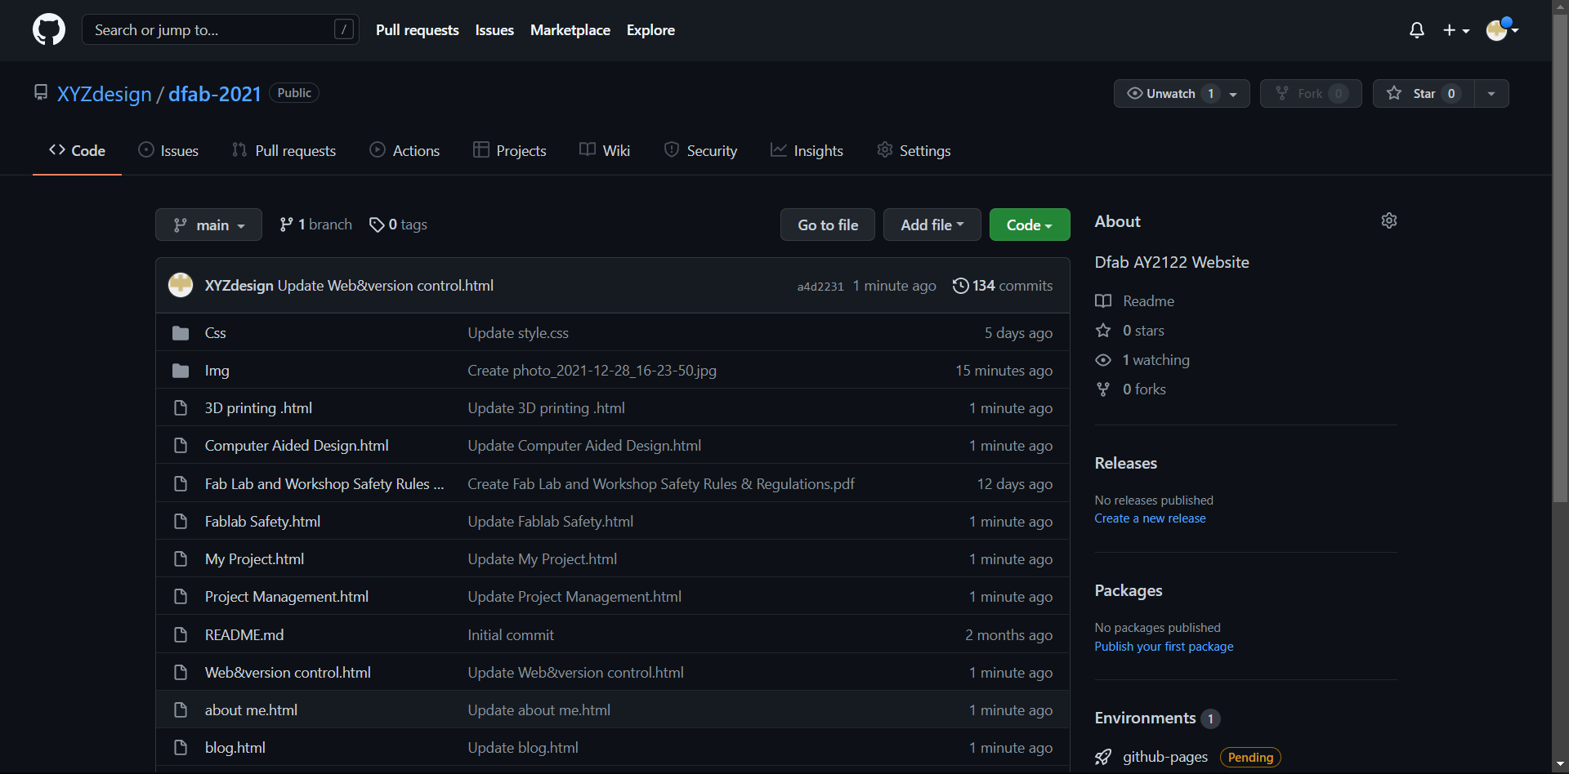Image resolution: width=1569 pixels, height=774 pixels.
Task: Click the Releases heading
Action: 1126,463
